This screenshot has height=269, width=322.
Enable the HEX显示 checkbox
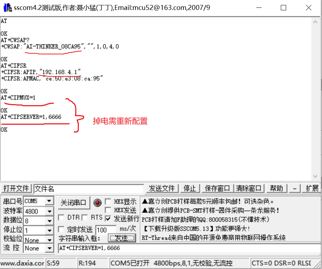[x=108, y=201]
